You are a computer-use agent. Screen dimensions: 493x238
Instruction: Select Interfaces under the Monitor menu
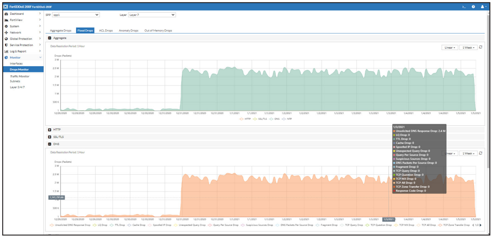(x=16, y=63)
